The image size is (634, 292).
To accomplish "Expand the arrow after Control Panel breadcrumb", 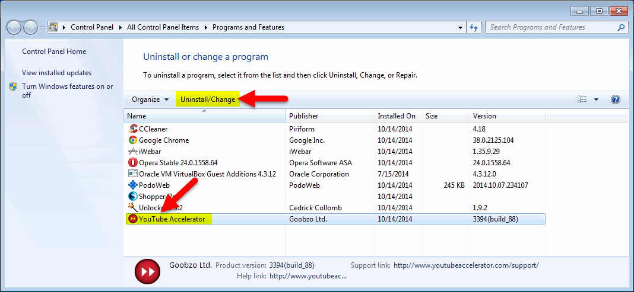I will [x=122, y=27].
